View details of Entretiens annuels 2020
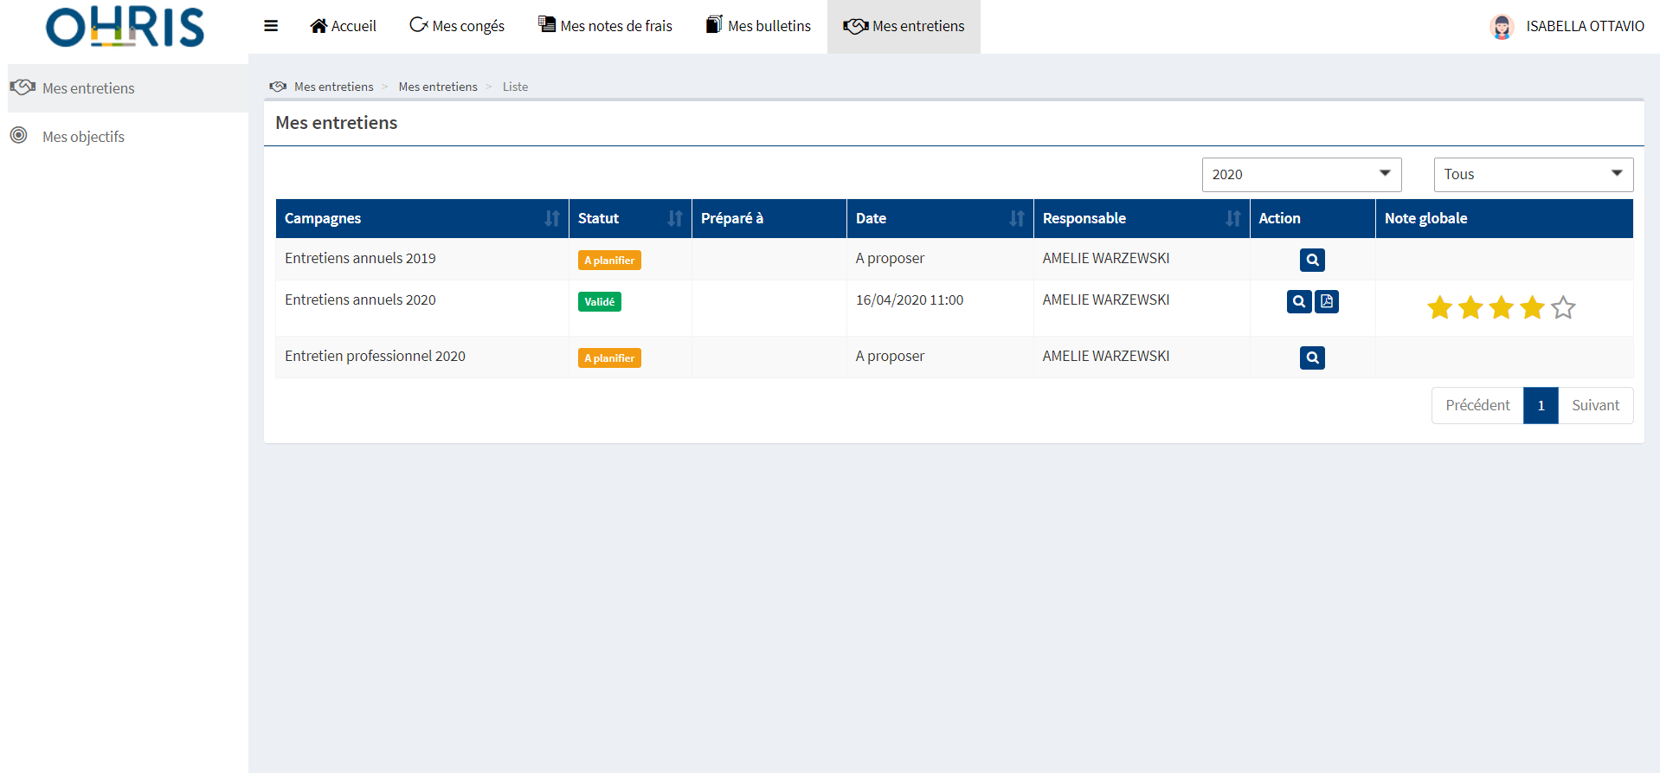 (x=1298, y=301)
